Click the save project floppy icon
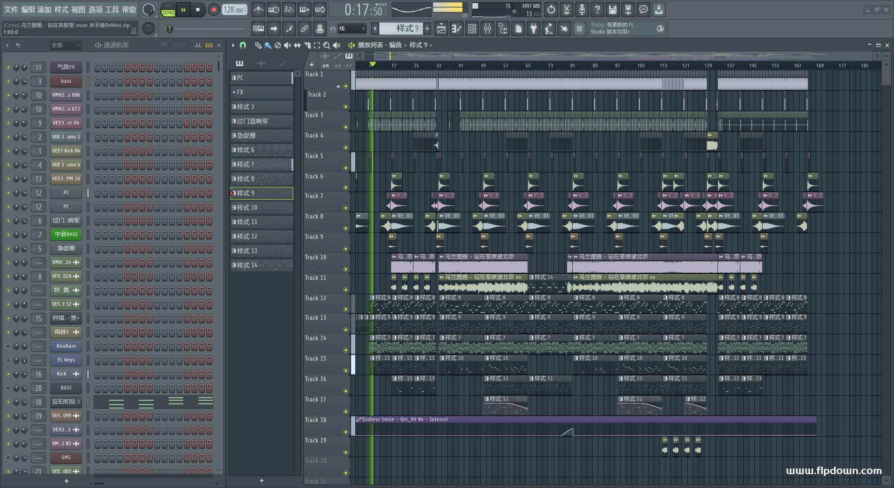 point(613,9)
